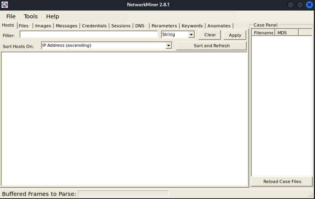Open the Help menu
315x199 pixels.
52,16
